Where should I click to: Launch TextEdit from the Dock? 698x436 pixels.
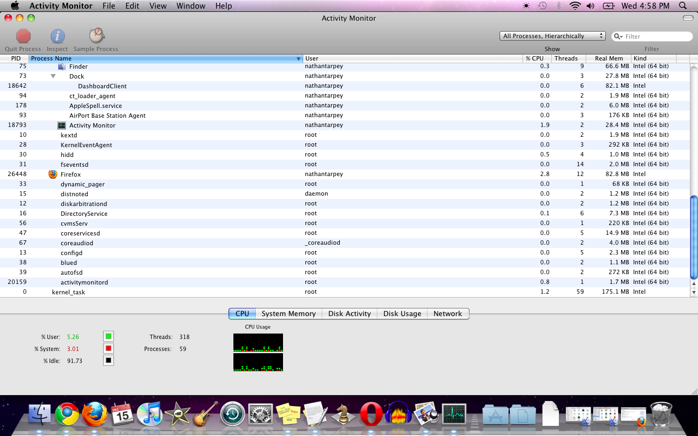click(316, 415)
